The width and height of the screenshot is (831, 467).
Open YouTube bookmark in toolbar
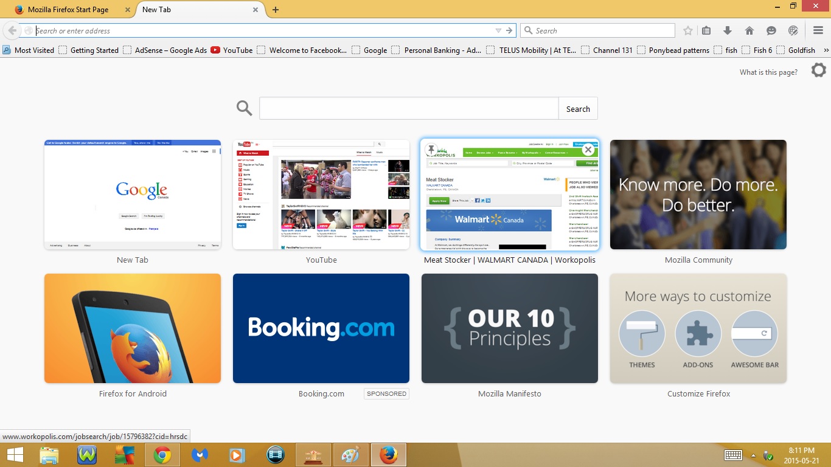[x=232, y=50]
